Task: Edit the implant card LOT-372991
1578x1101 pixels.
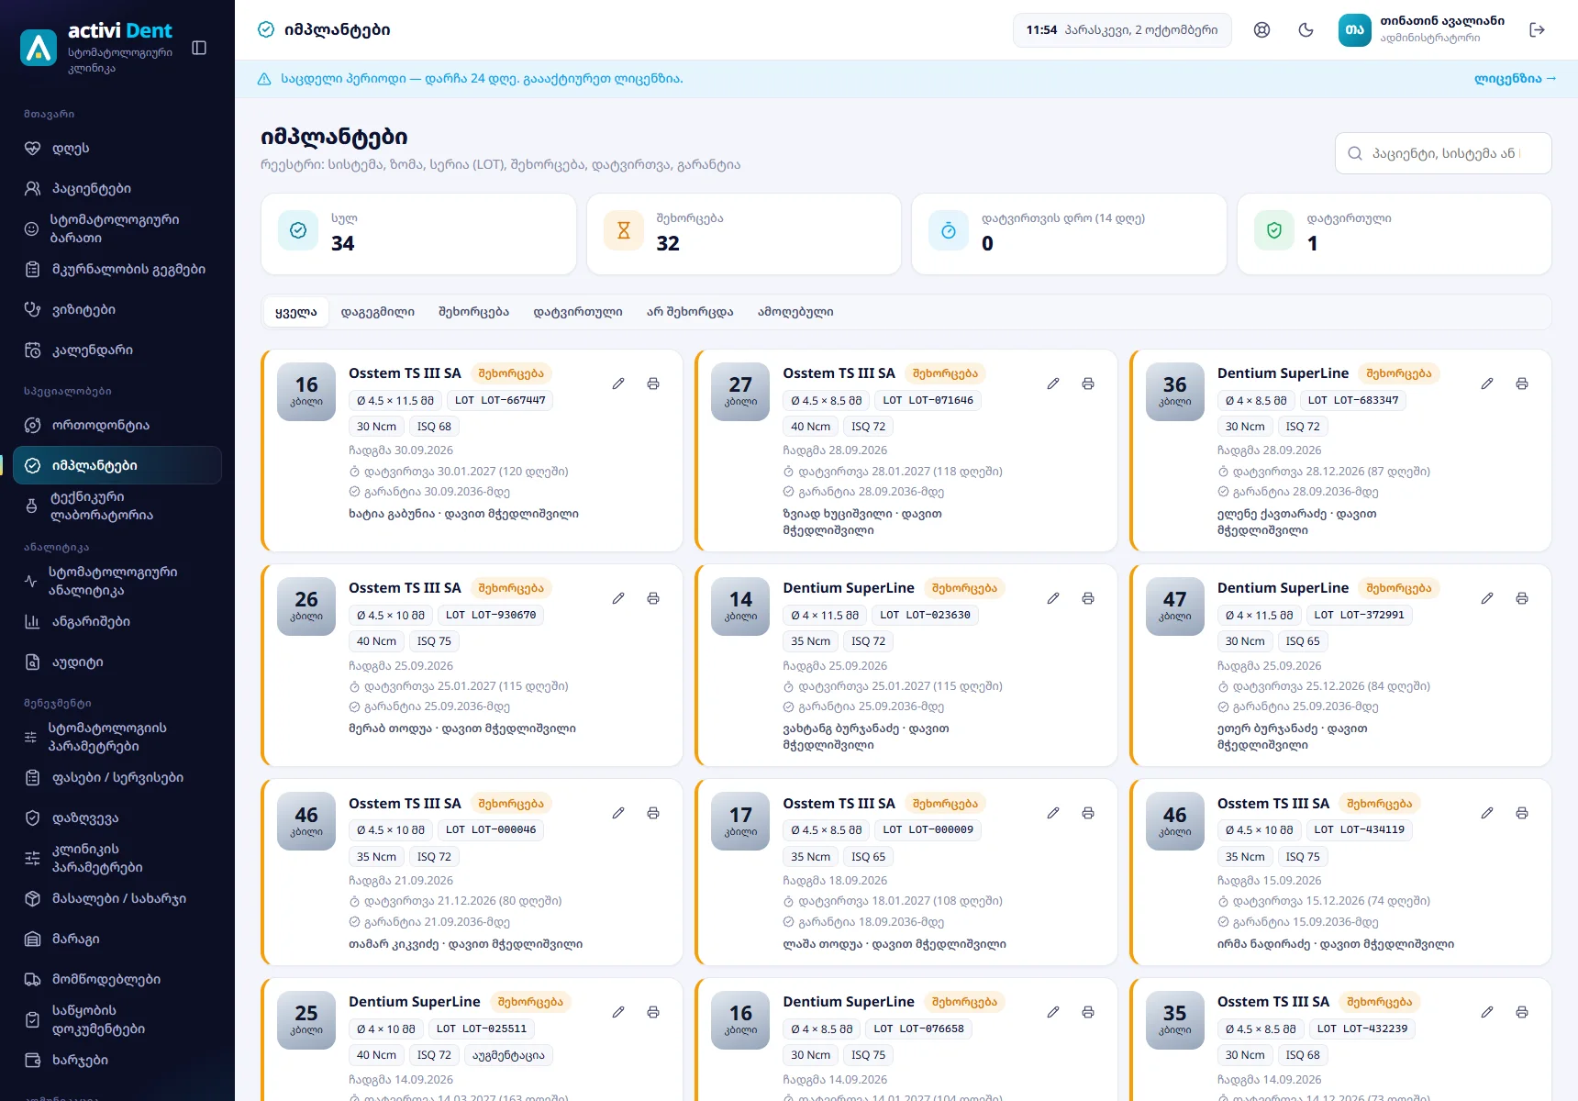Action: coord(1487,598)
